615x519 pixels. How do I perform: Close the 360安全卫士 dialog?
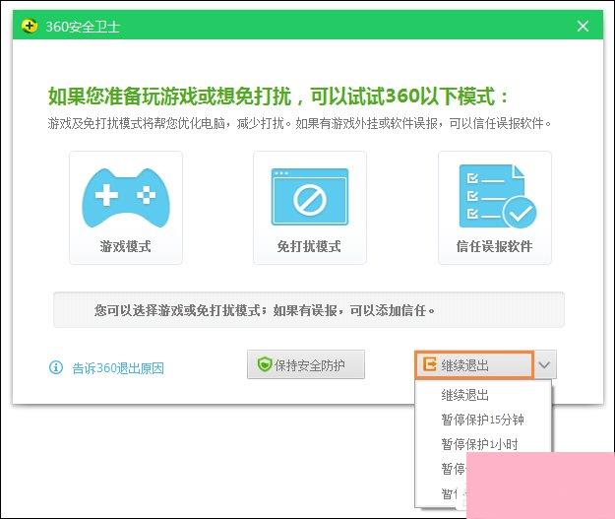point(583,26)
